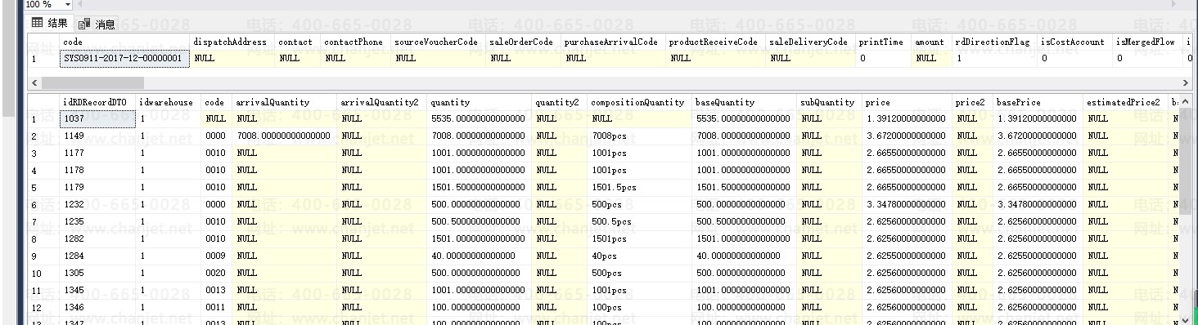Click the price cell 3.67200000000000
1198x325 pixels.
pyautogui.click(x=907, y=136)
